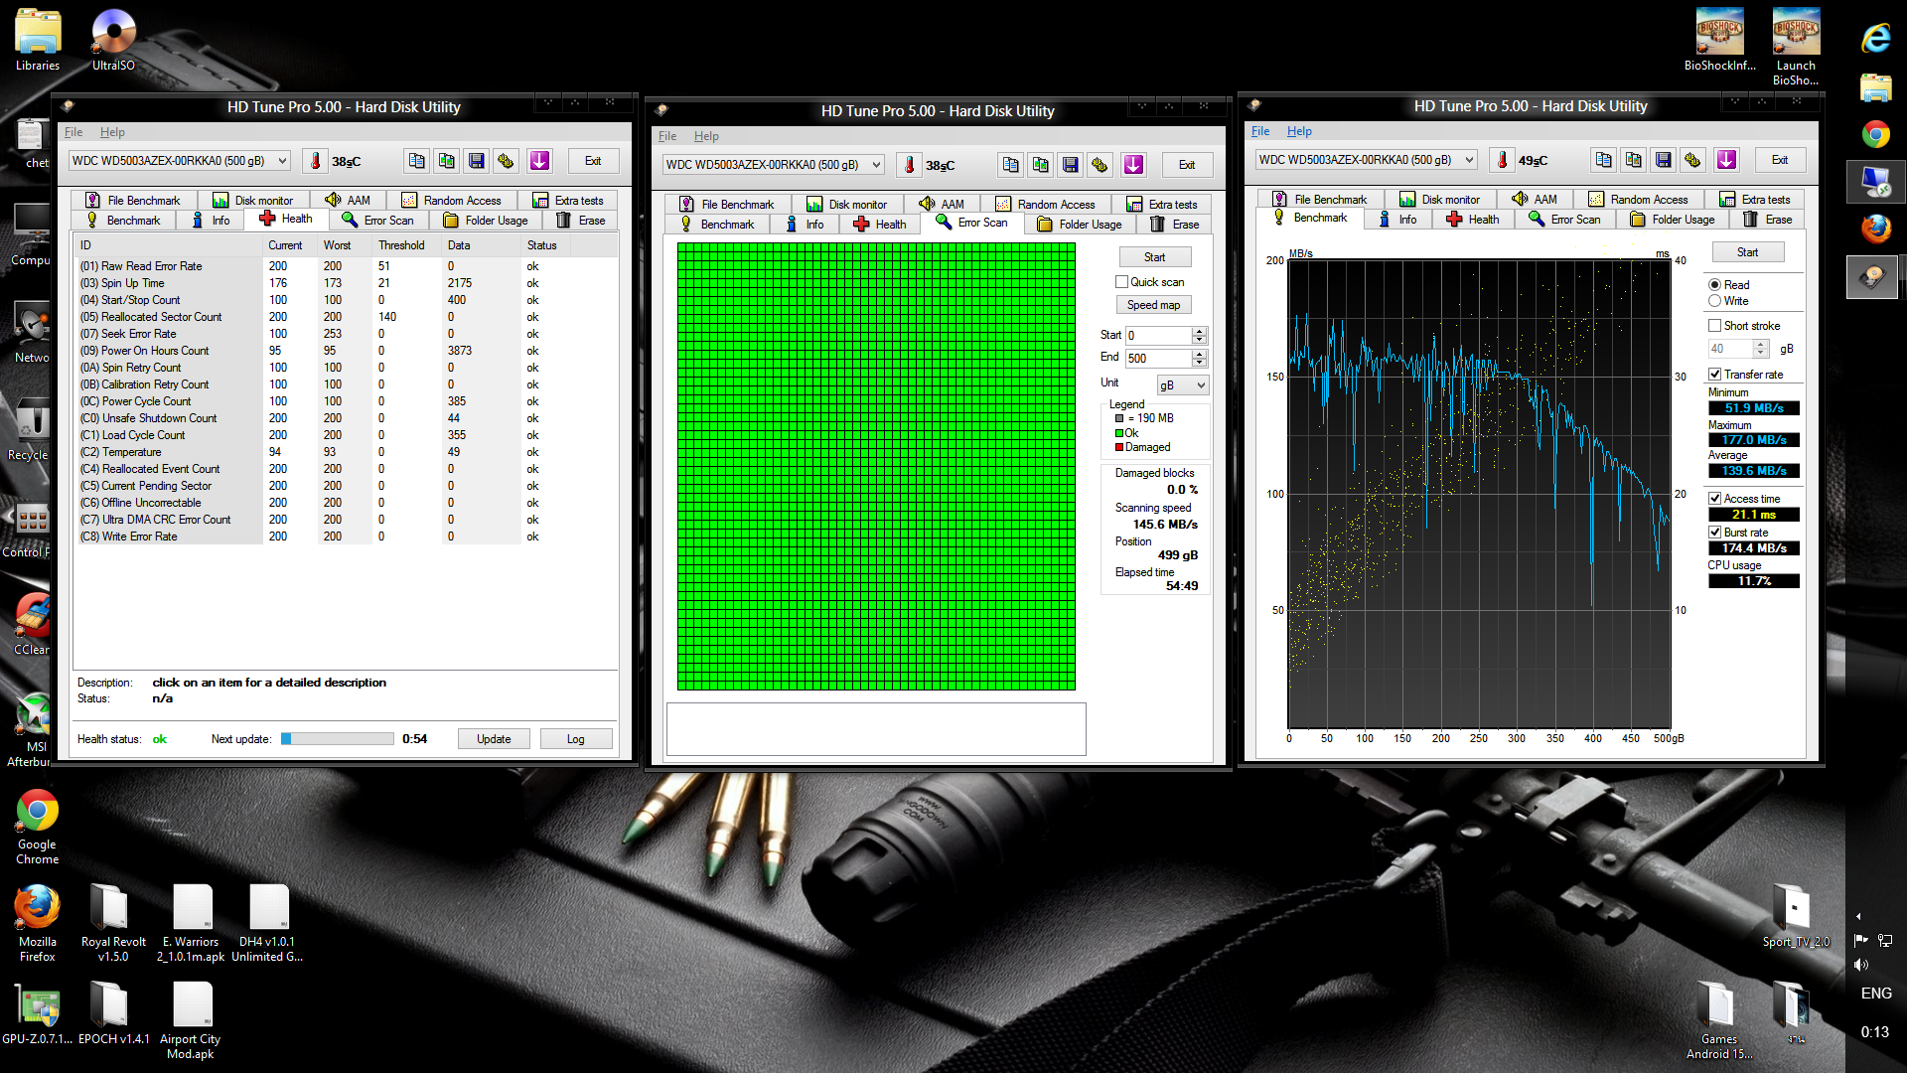
Task: Uncheck the Burst rate checkbox
Action: click(1714, 533)
